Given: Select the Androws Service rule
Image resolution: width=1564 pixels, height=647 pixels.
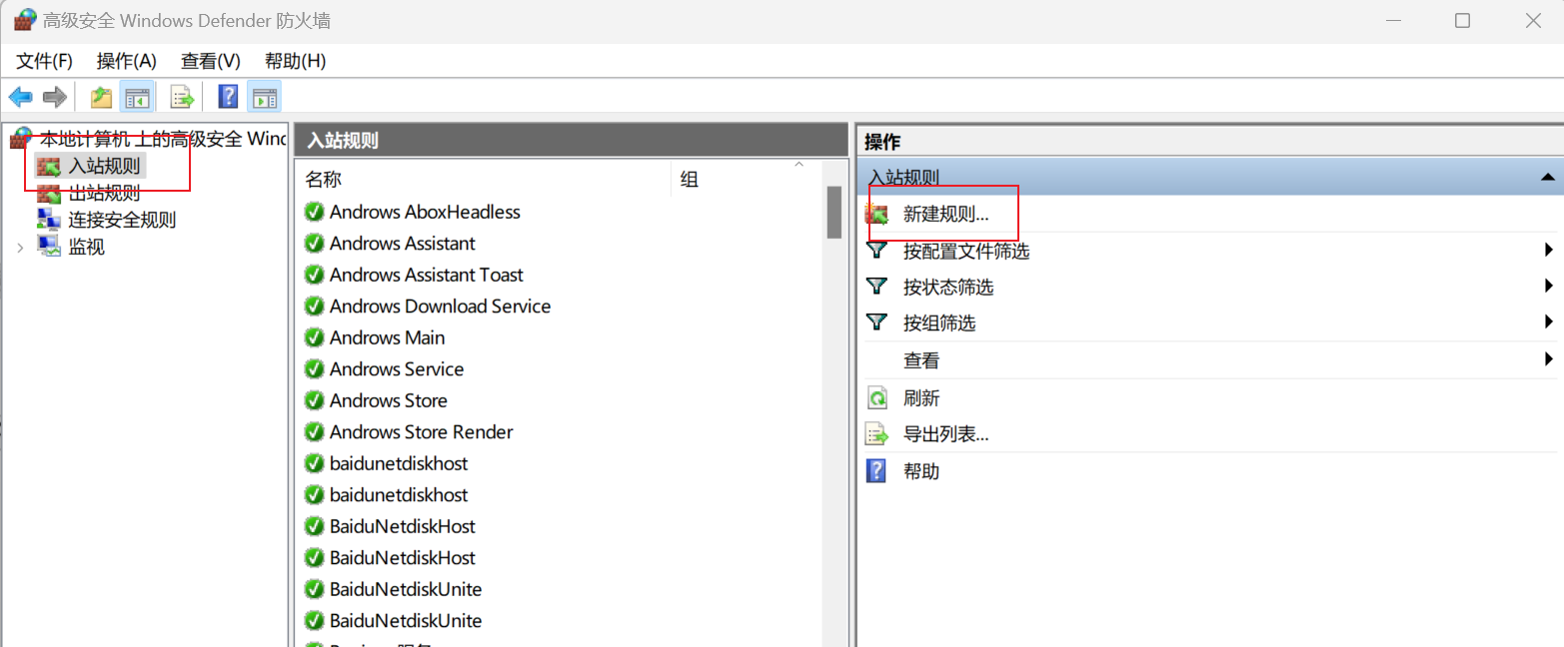Looking at the screenshot, I should click(x=397, y=369).
